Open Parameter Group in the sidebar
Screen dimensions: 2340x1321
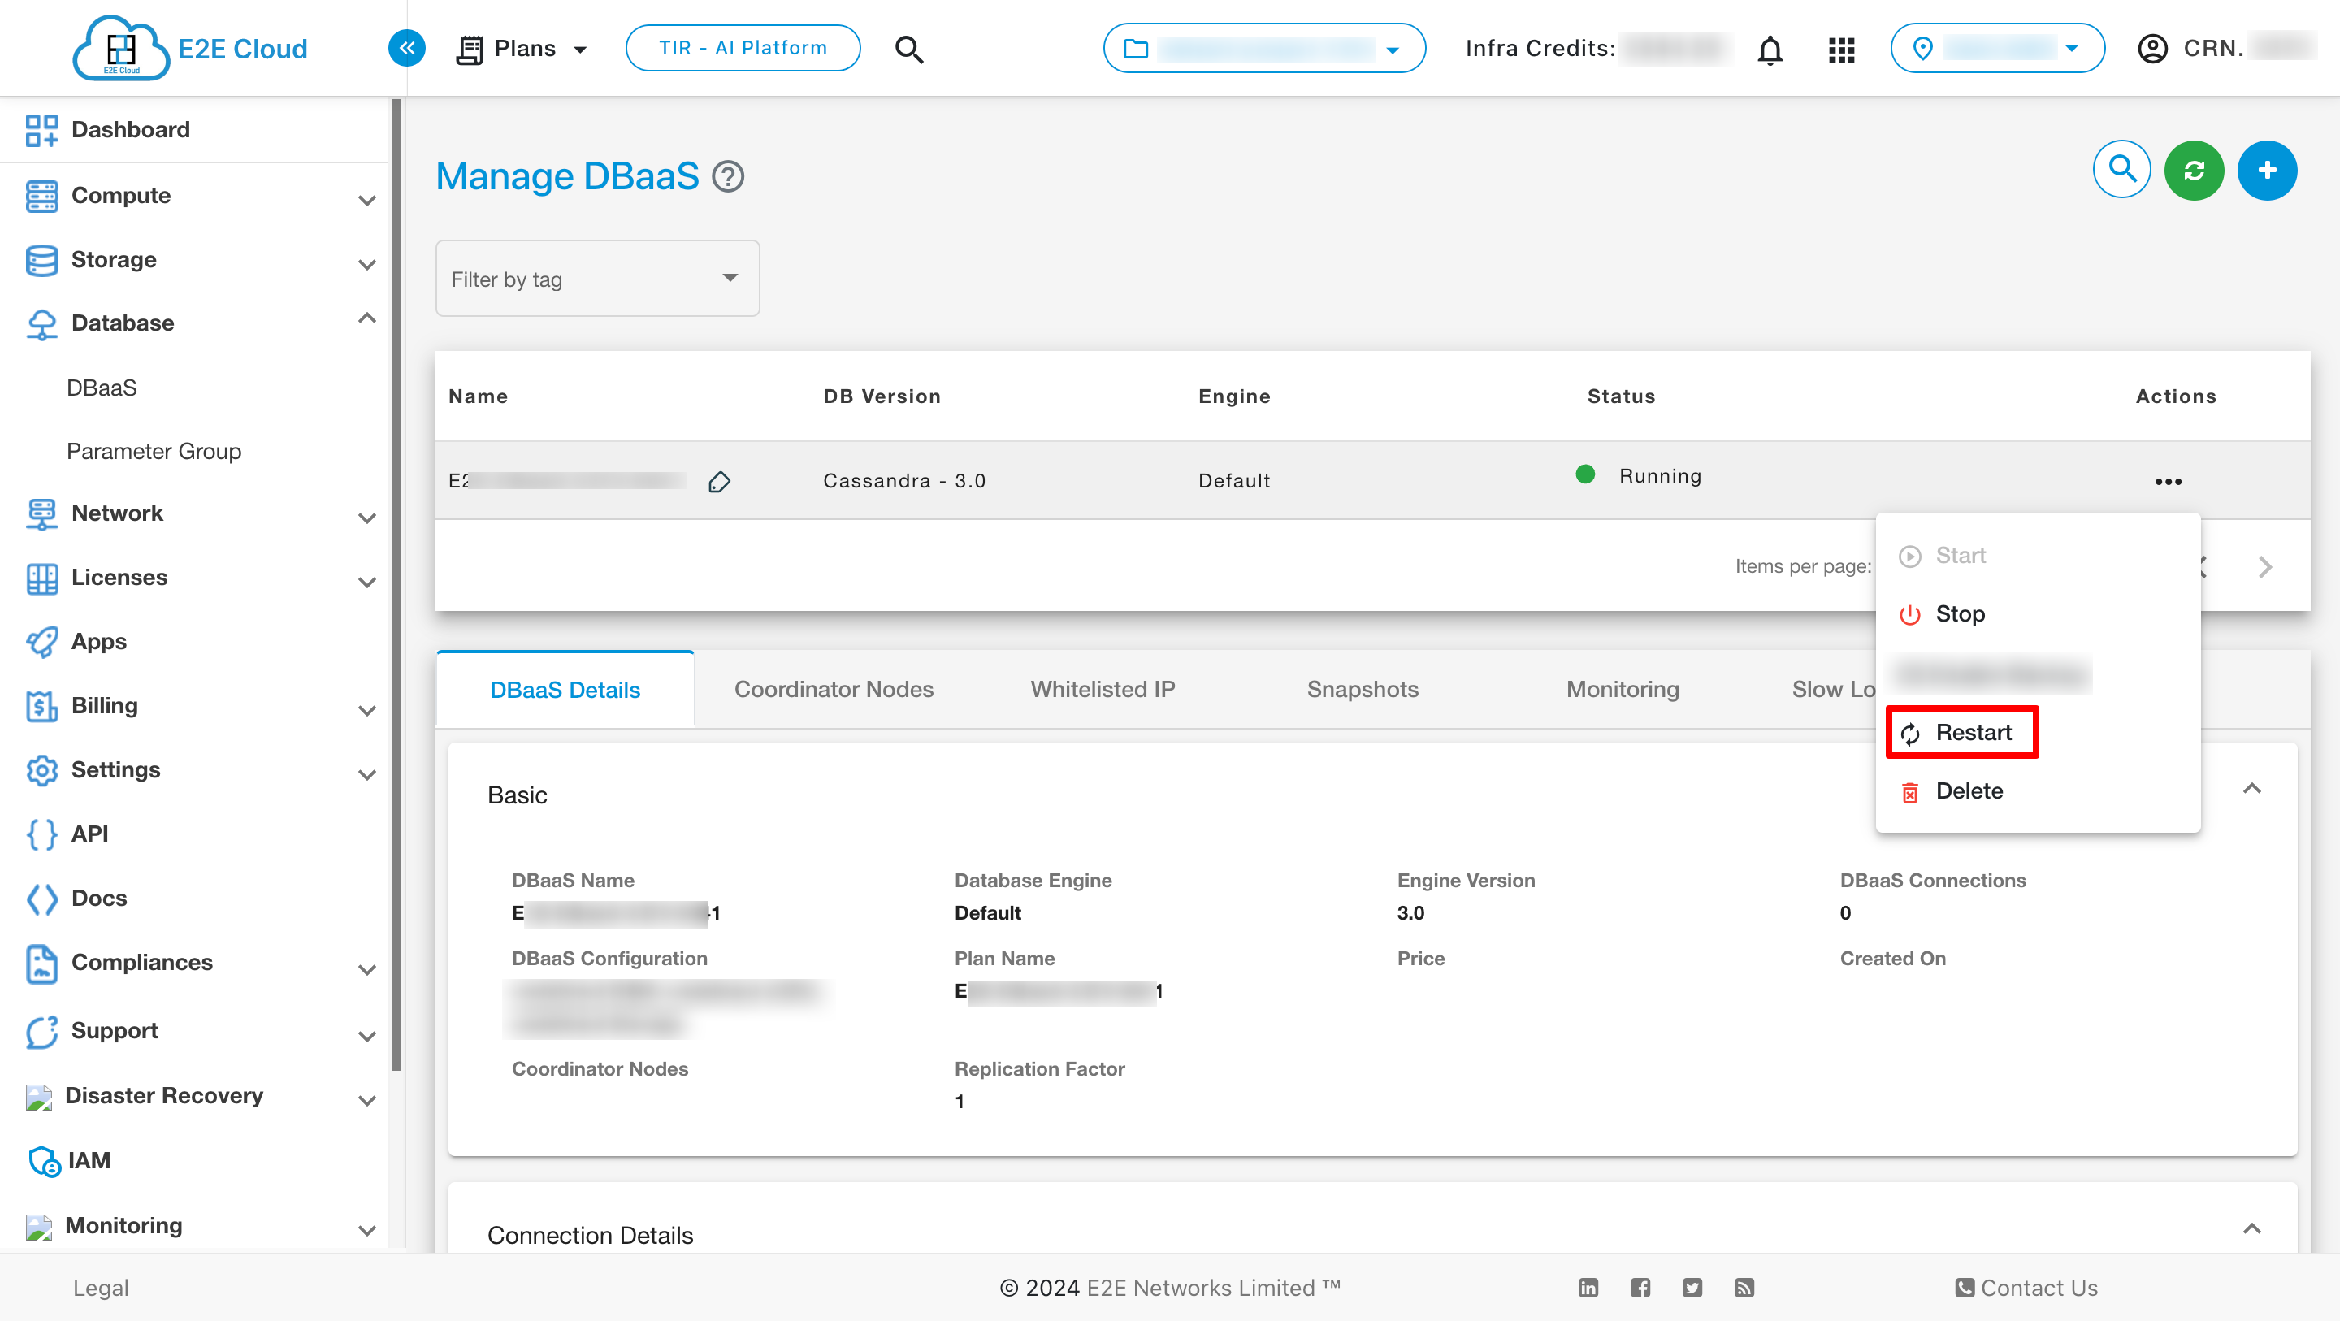[x=154, y=452]
